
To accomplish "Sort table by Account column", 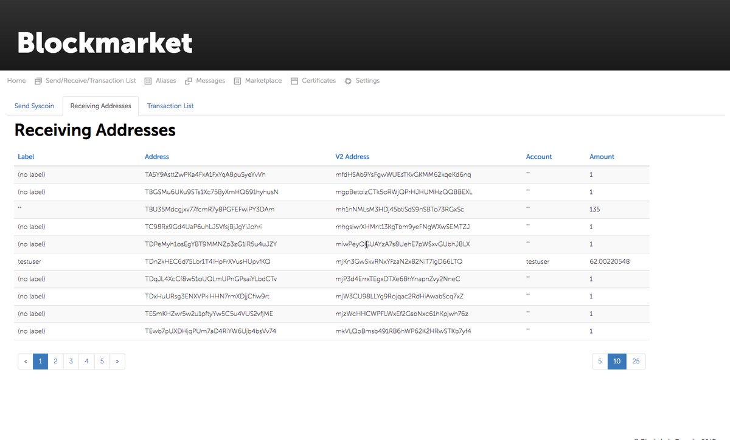I will (539, 157).
